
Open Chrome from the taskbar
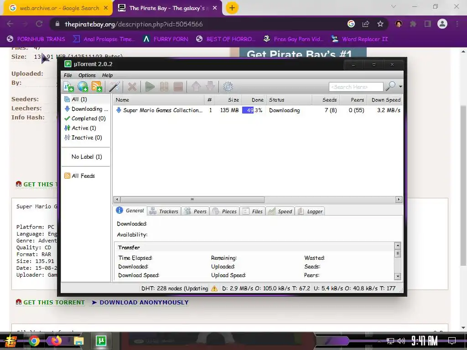[x=34, y=341]
